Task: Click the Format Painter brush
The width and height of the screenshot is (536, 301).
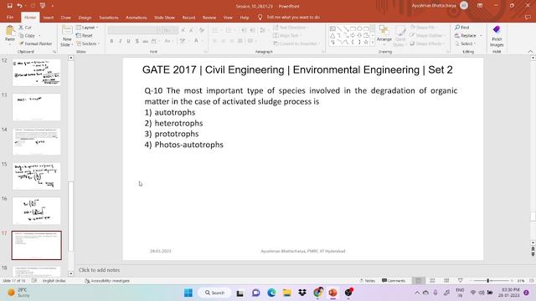Action: 35,43
